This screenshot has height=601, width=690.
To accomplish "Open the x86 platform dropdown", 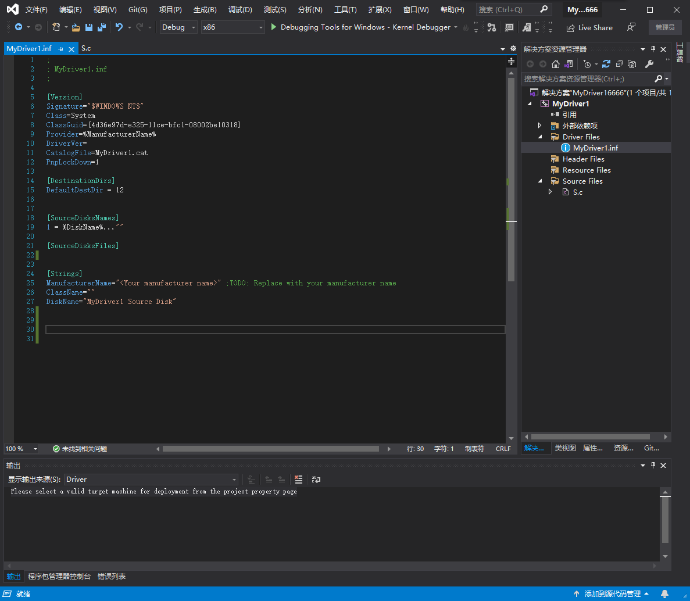I will pos(233,27).
